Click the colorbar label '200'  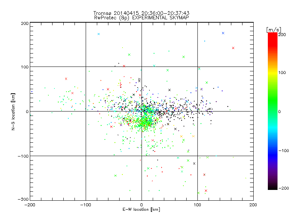point(282,35)
